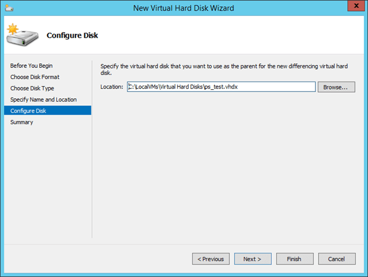The image size is (368, 277).
Task: Click the wizard icon in the title bar
Action: point(9,8)
